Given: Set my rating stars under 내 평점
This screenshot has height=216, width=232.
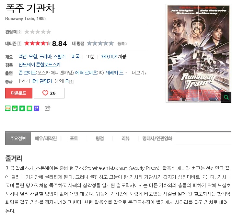Looking at the screenshot, I should pos(100,43).
